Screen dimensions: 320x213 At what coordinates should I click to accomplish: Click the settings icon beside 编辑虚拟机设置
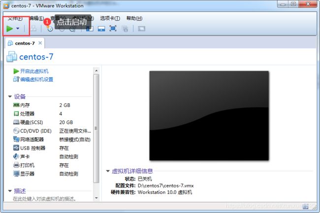(16, 79)
